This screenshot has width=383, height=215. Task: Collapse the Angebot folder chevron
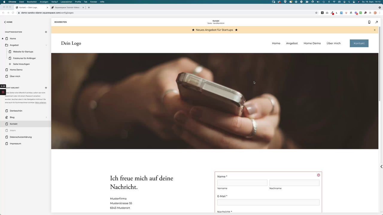[x=46, y=45]
